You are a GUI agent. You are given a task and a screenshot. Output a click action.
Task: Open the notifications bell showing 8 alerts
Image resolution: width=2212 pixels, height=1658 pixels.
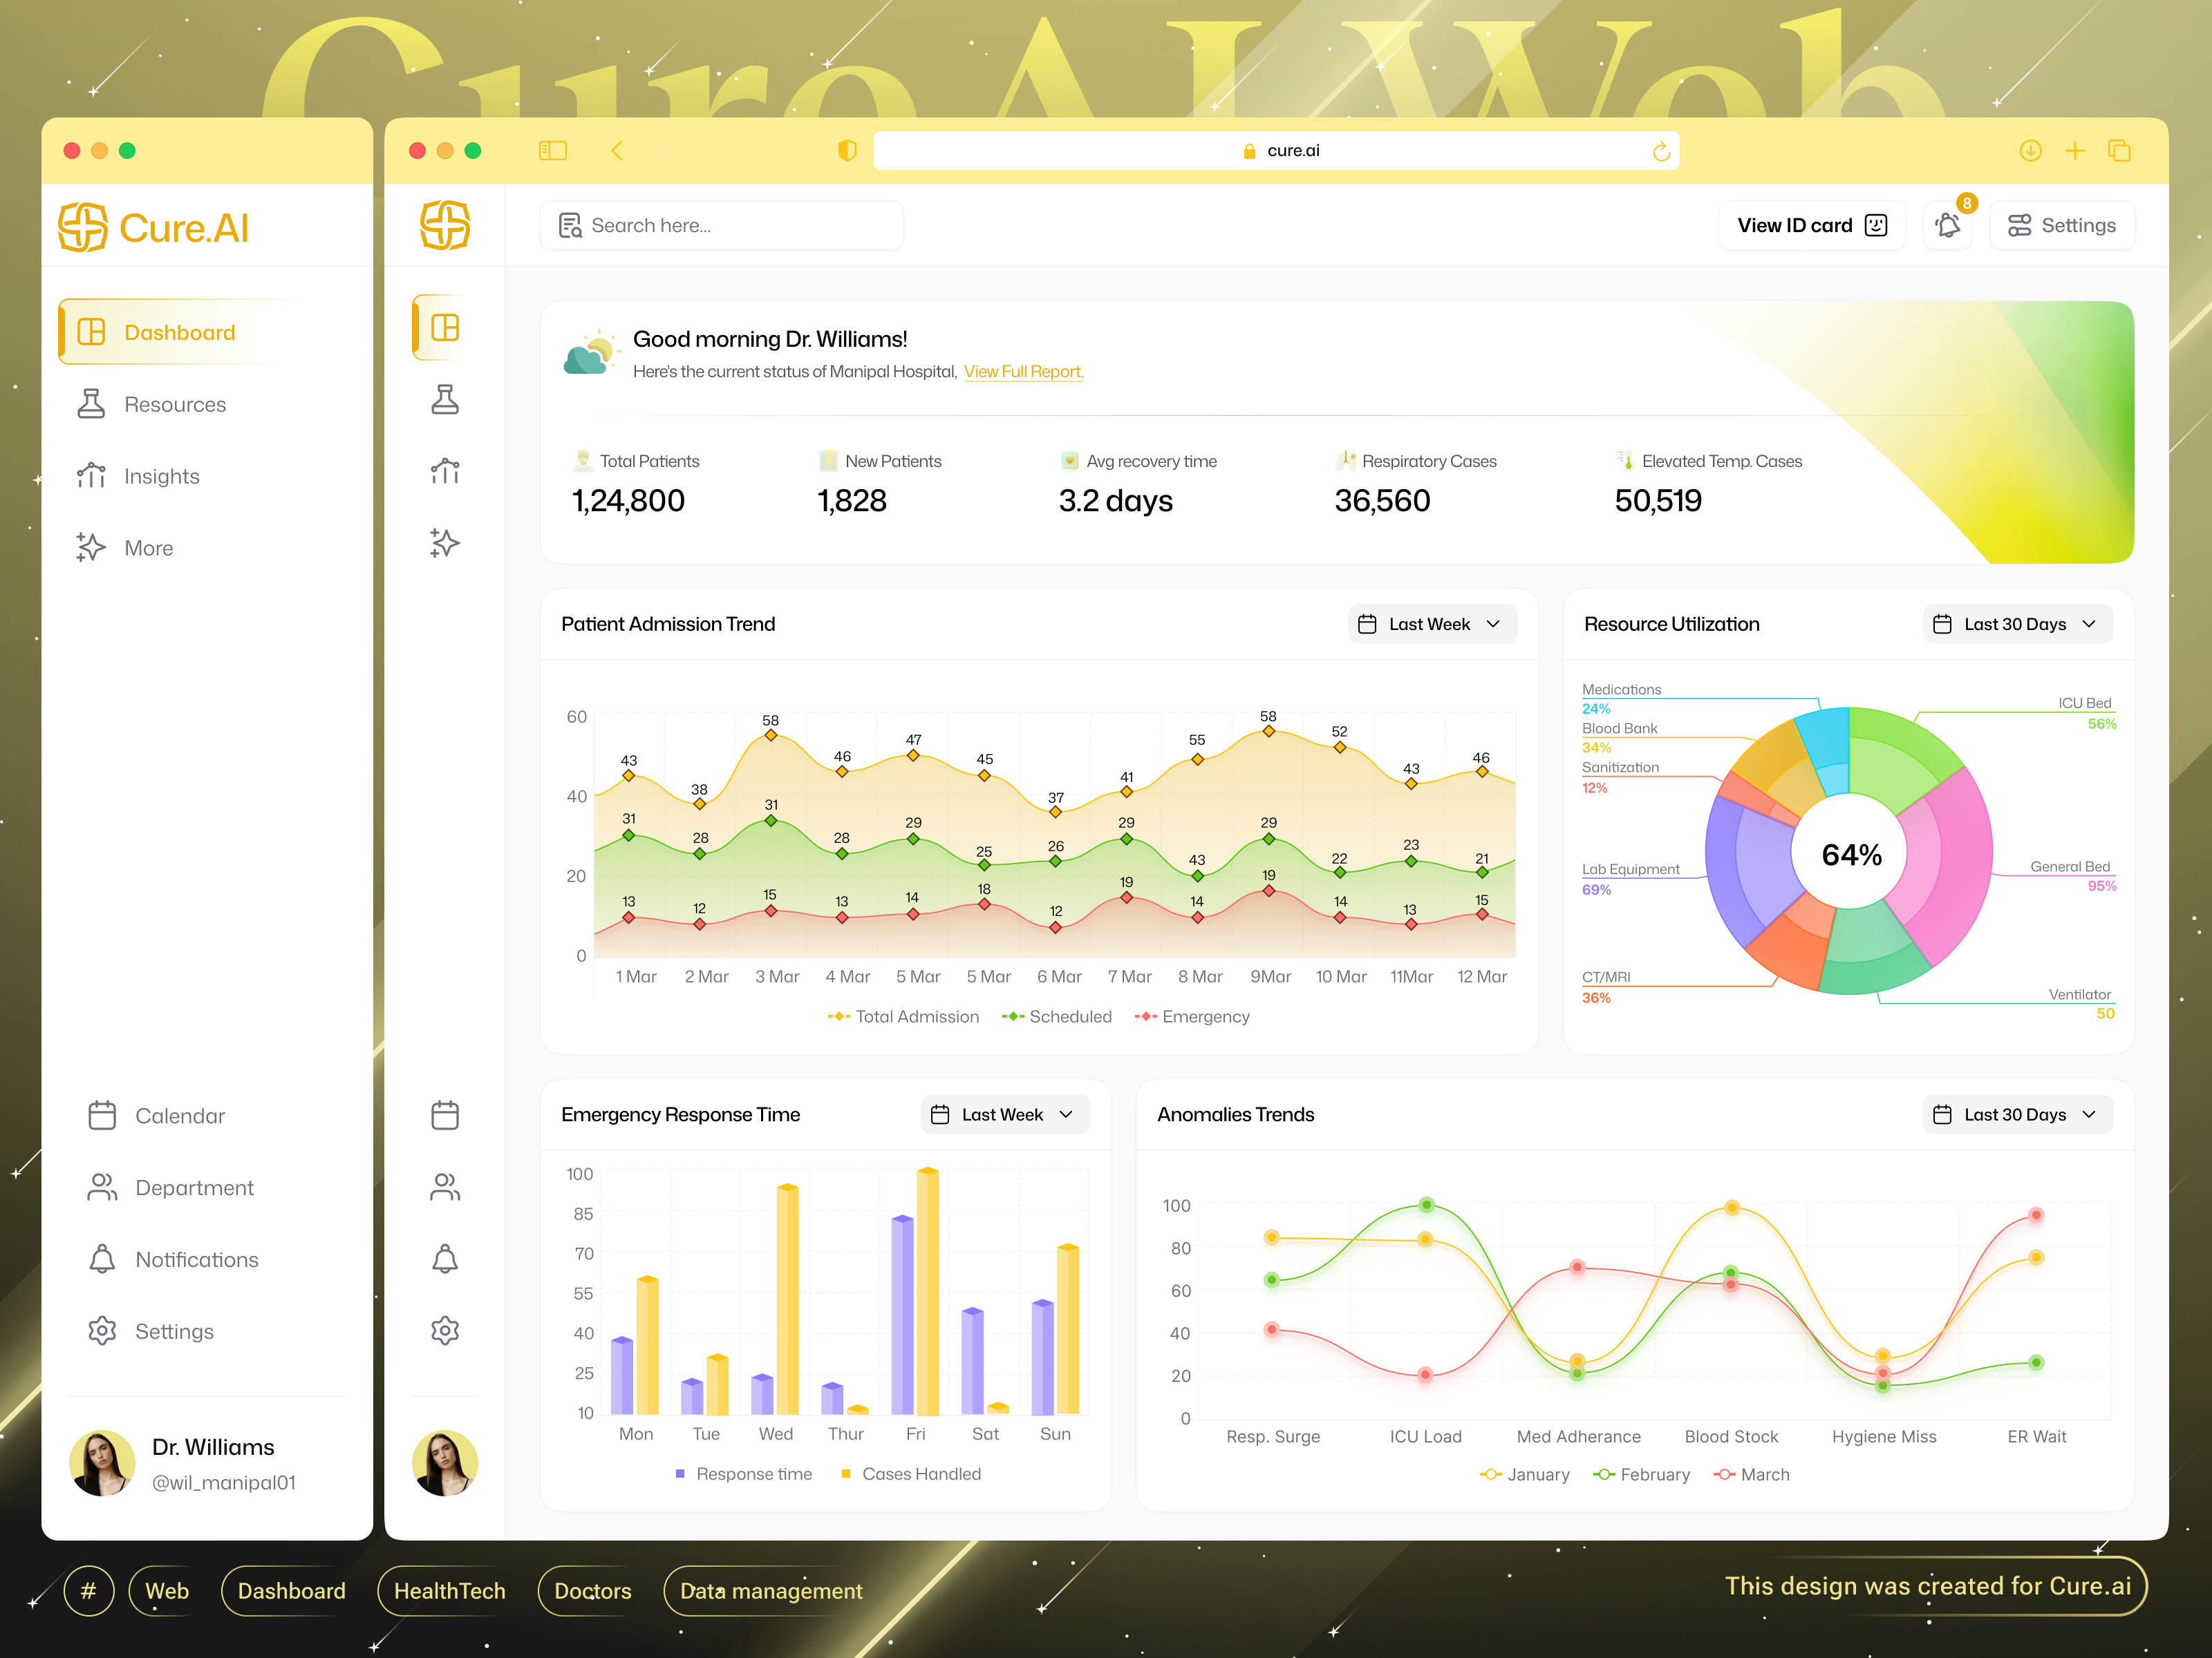pyautogui.click(x=1948, y=225)
